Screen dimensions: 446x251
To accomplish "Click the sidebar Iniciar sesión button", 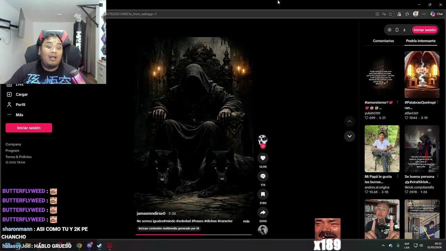I will point(29,128).
